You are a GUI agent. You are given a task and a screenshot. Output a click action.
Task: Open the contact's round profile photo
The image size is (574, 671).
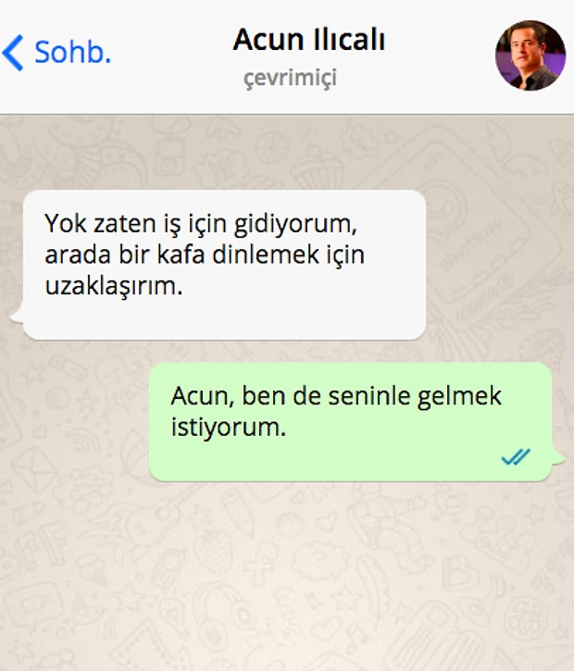[x=530, y=56]
